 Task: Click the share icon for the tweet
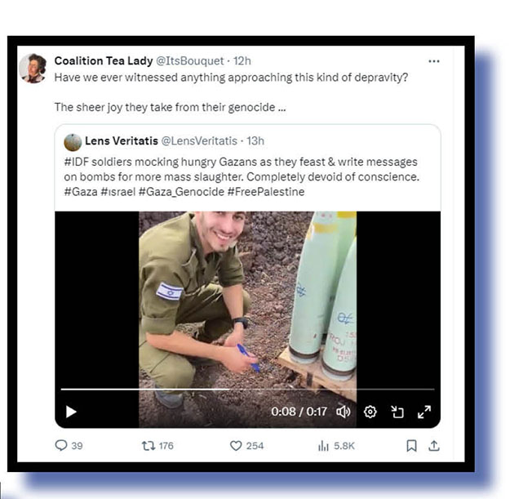point(434,445)
